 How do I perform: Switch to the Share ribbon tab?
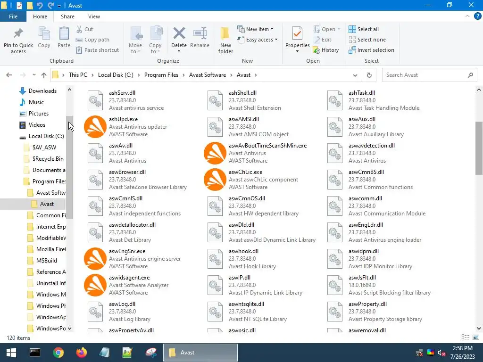pos(67,16)
